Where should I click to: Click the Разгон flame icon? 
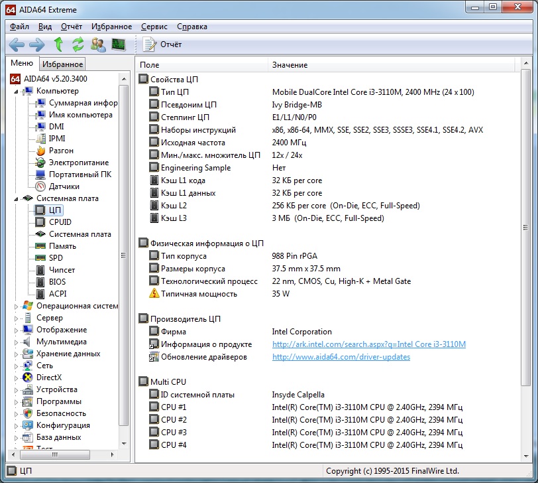tap(40, 151)
